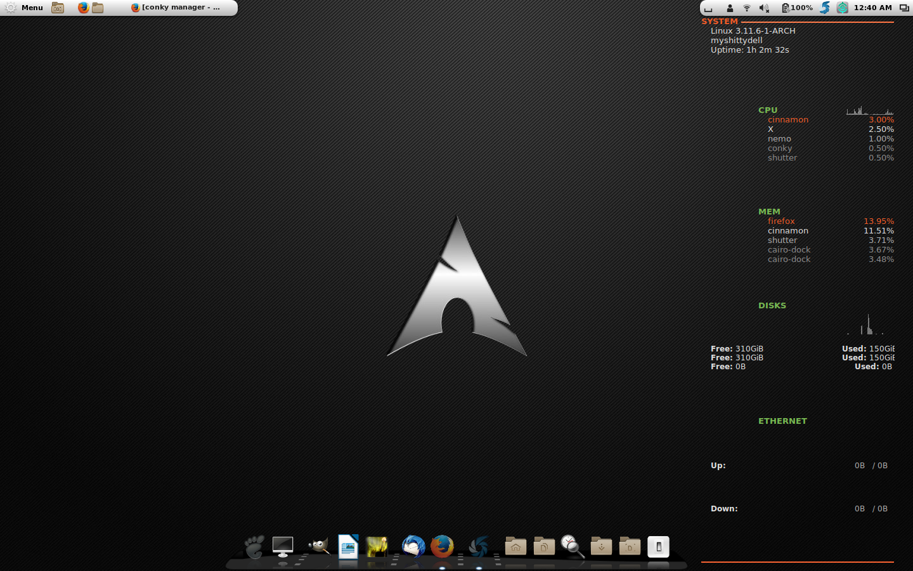The width and height of the screenshot is (913, 571).
Task: Launch GIMP from the dock
Action: (x=318, y=546)
